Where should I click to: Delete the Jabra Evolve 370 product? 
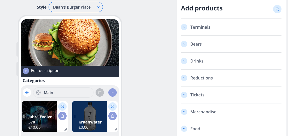coord(62,116)
